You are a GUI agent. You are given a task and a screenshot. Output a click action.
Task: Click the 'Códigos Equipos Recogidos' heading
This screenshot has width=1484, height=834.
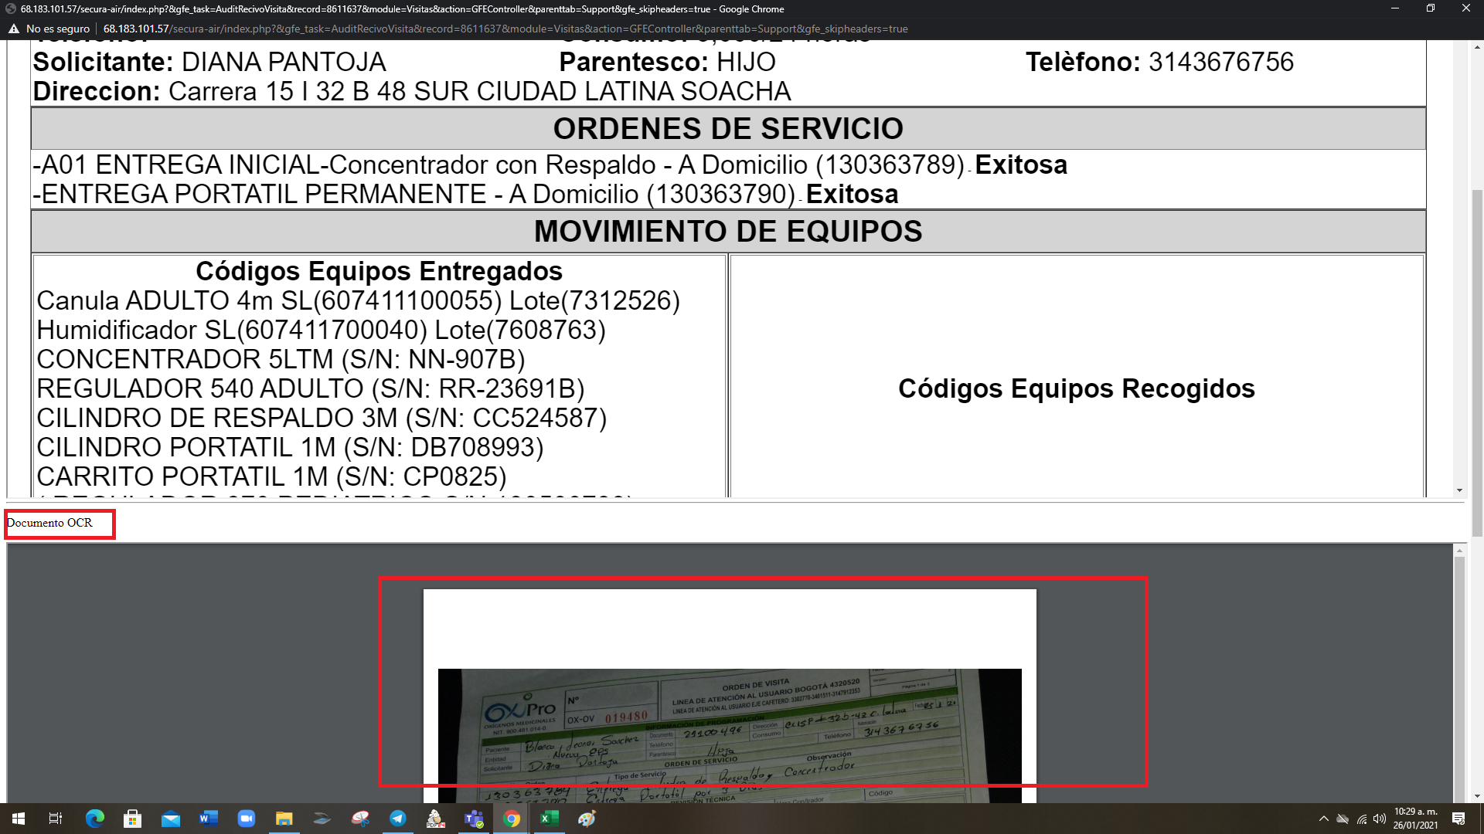(x=1076, y=388)
